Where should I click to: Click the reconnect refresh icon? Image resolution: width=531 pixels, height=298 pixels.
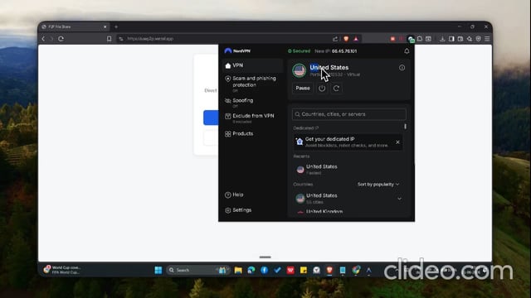[336, 89]
